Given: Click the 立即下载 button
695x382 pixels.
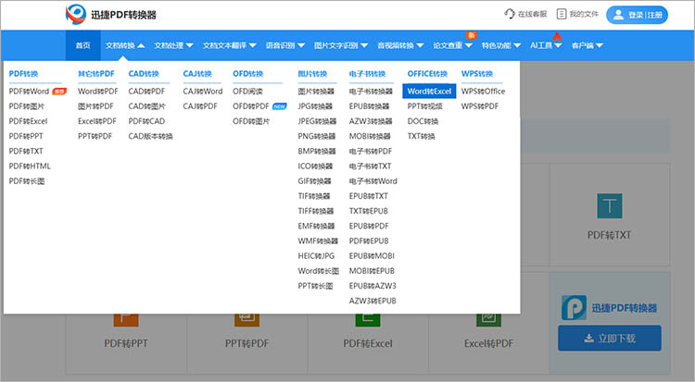Looking at the screenshot, I should click(610, 339).
